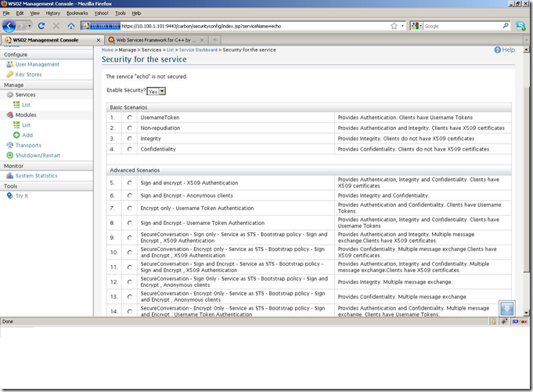533x392 pixels.
Task: Select the Integrity scenario radio button
Action: pos(129,139)
